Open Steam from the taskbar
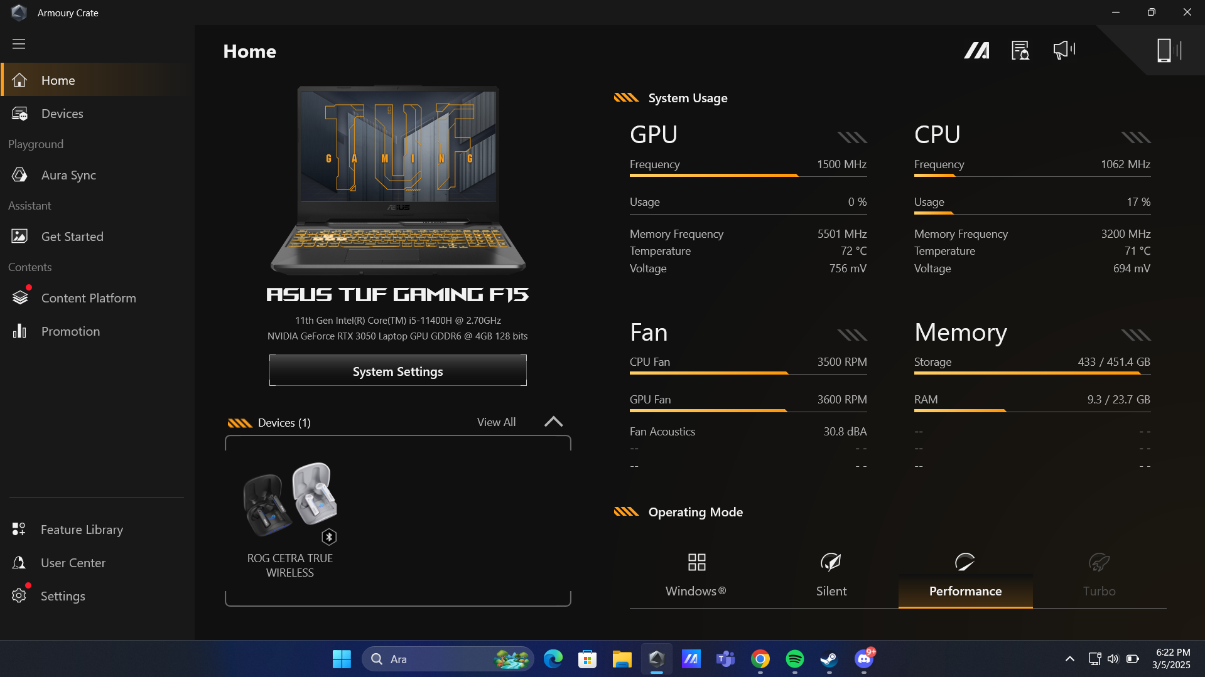The width and height of the screenshot is (1205, 677). coord(829,659)
